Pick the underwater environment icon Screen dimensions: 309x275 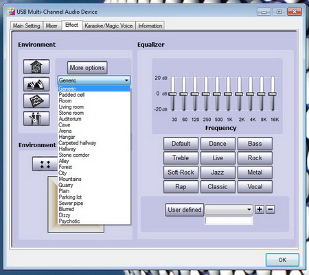(x=36, y=100)
